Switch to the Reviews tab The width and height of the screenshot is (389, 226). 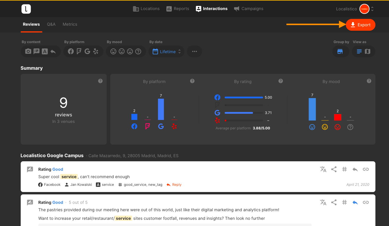pos(31,24)
